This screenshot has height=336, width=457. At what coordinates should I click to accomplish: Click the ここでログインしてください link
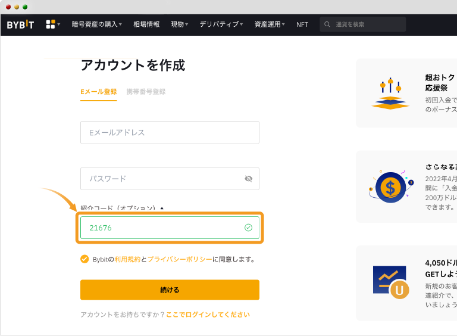[x=208, y=315]
